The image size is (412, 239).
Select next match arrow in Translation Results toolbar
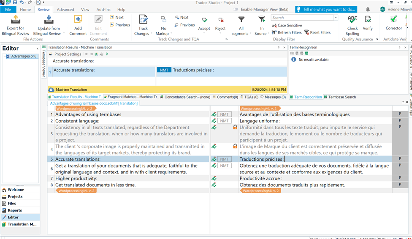tap(92, 54)
